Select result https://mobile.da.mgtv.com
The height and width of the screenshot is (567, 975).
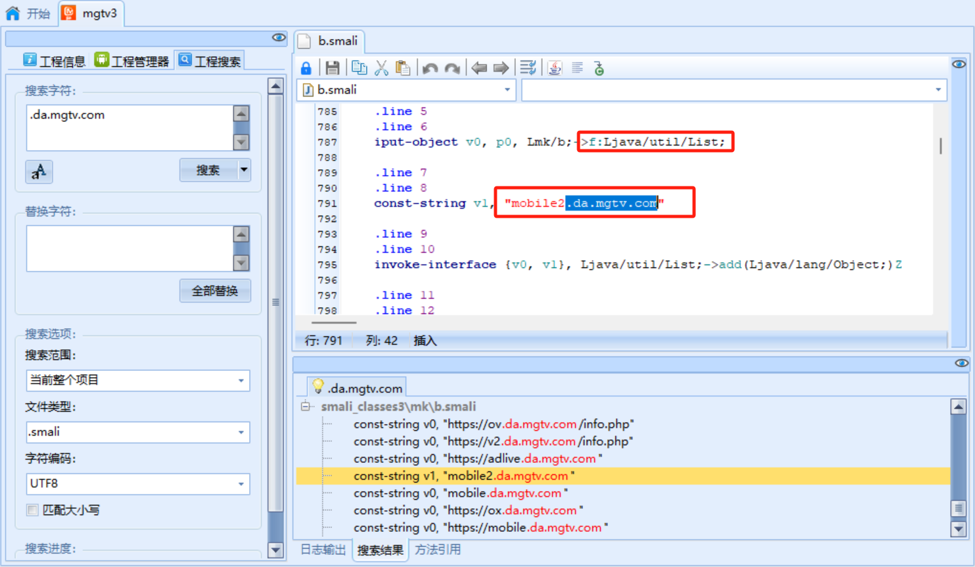click(x=481, y=527)
